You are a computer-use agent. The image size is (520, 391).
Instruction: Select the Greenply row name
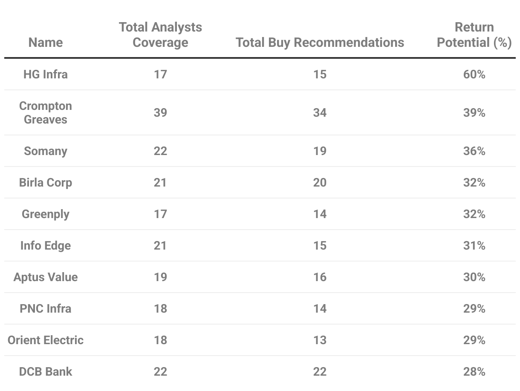click(x=46, y=214)
